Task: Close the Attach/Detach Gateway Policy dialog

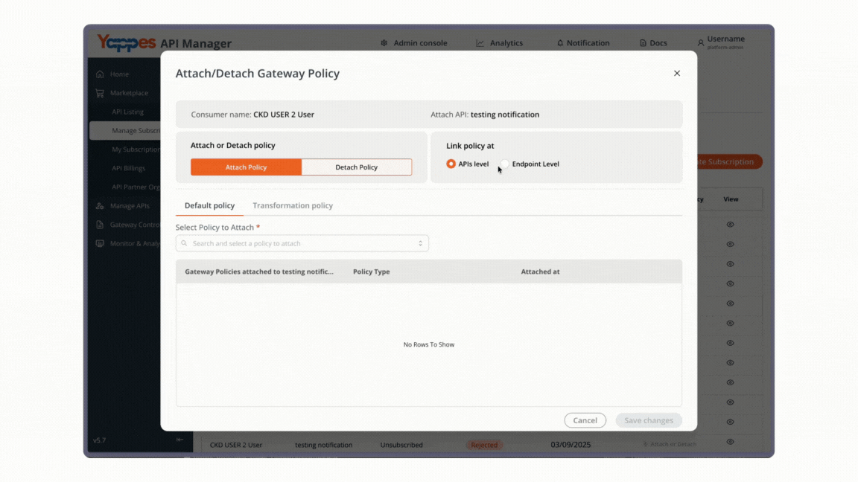Action: [677, 73]
